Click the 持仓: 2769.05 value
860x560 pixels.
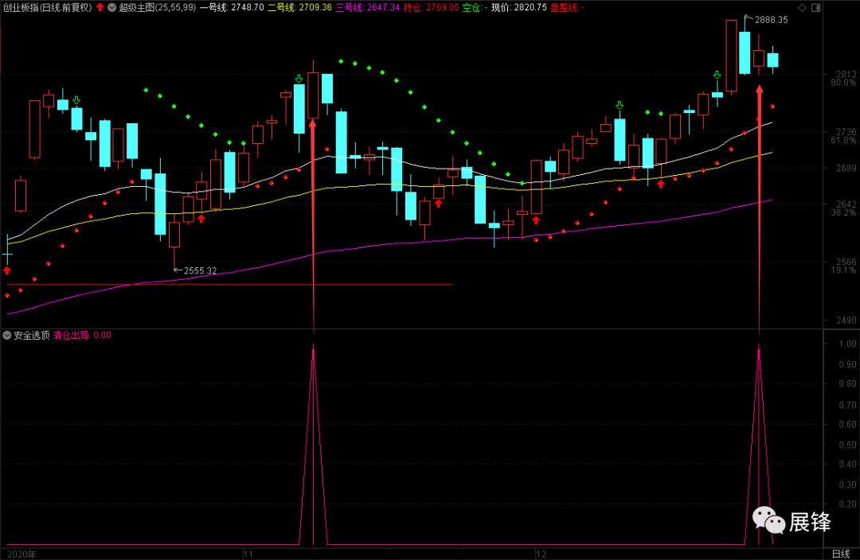coord(431,8)
